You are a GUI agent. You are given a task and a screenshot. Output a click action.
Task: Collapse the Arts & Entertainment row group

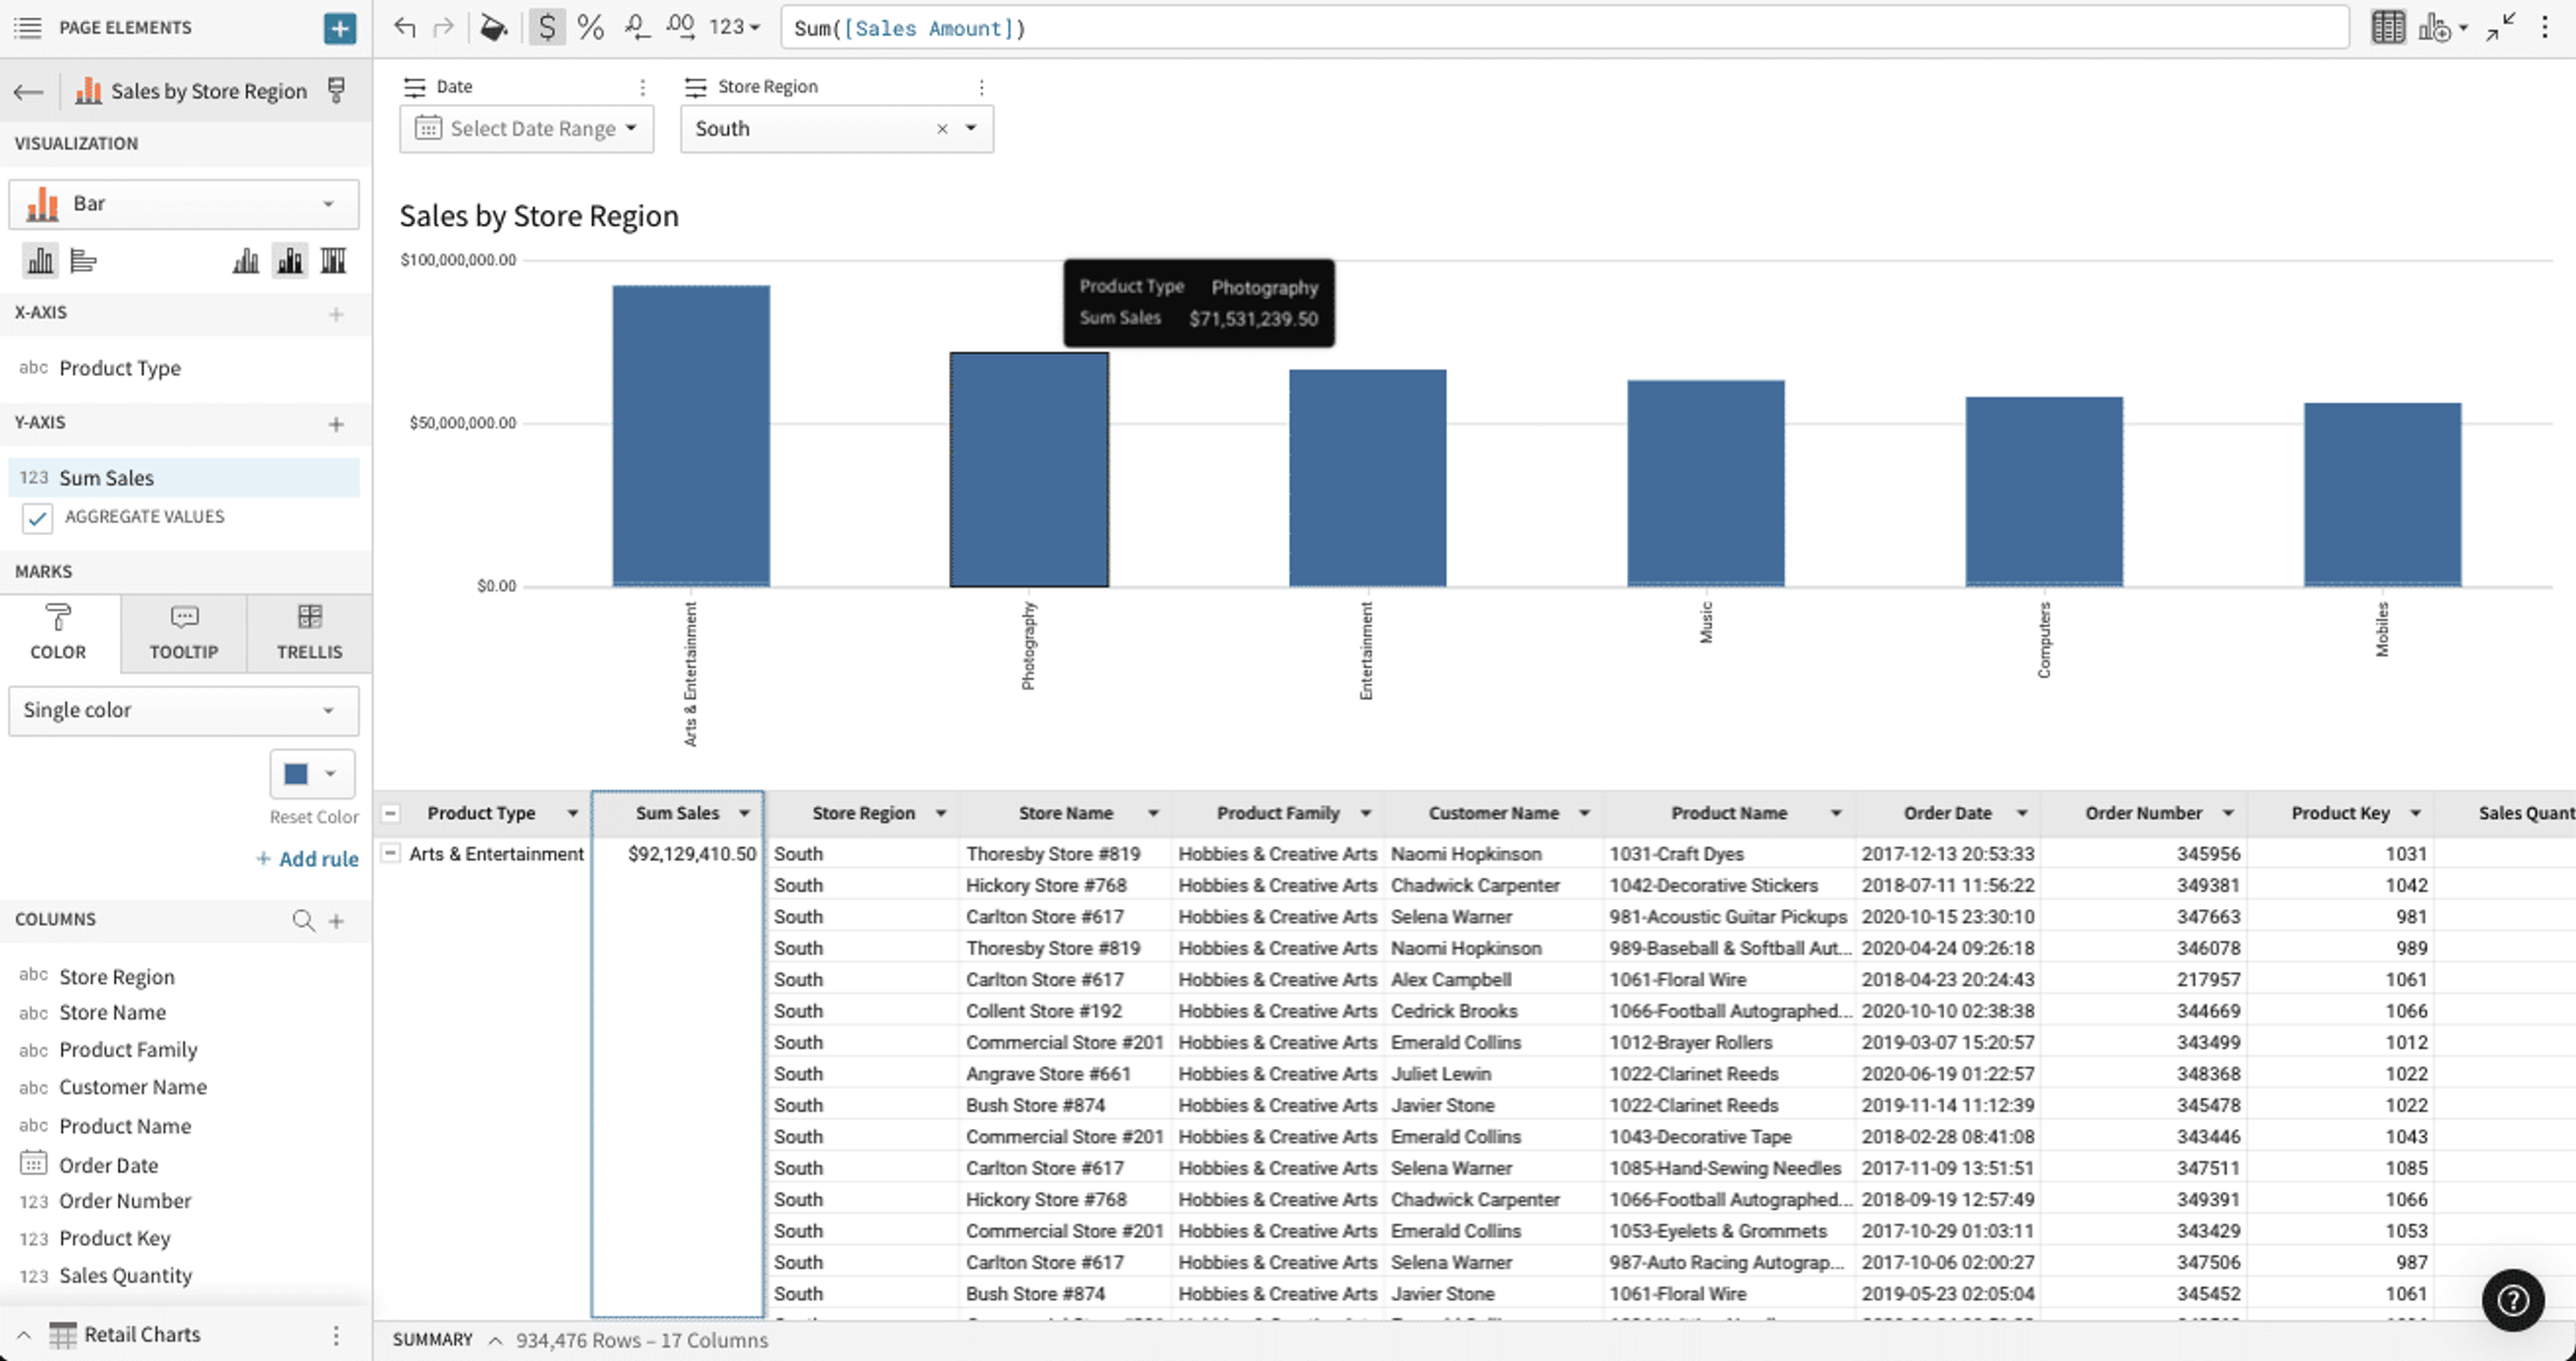click(391, 853)
